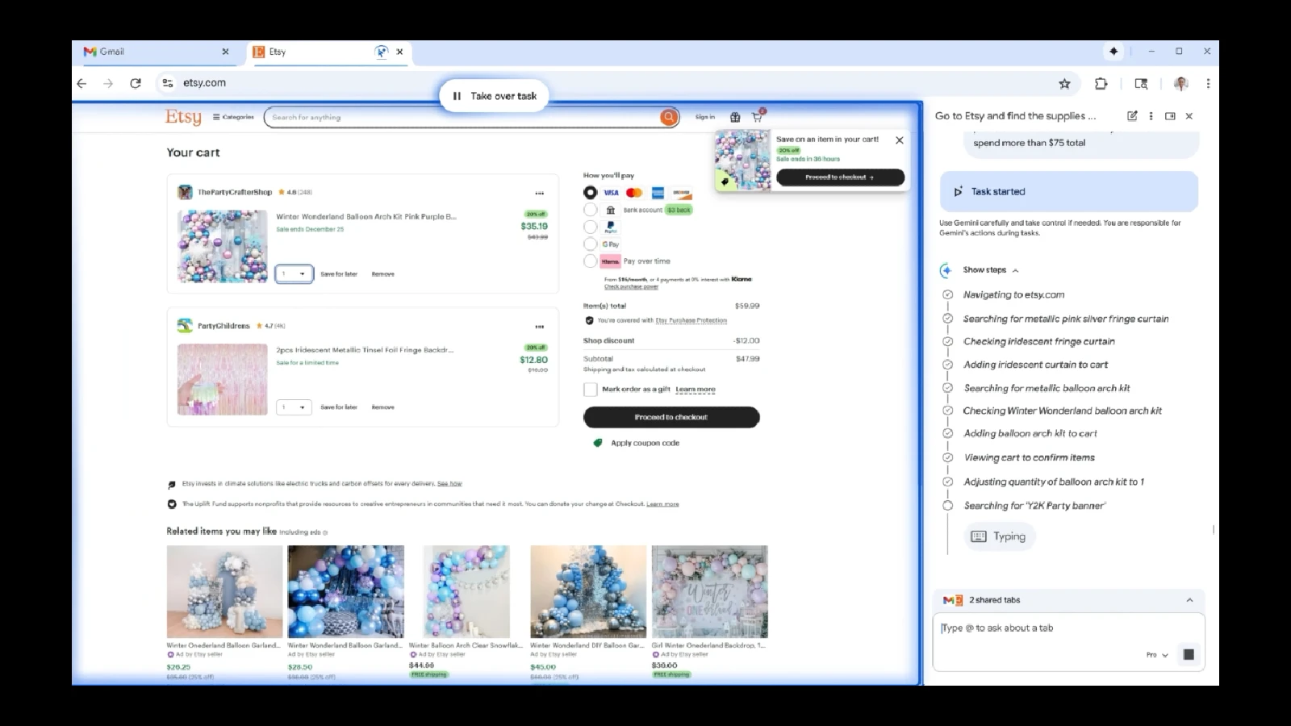Stop the running task in Gemini input box
1291x726 pixels.
[1188, 654]
